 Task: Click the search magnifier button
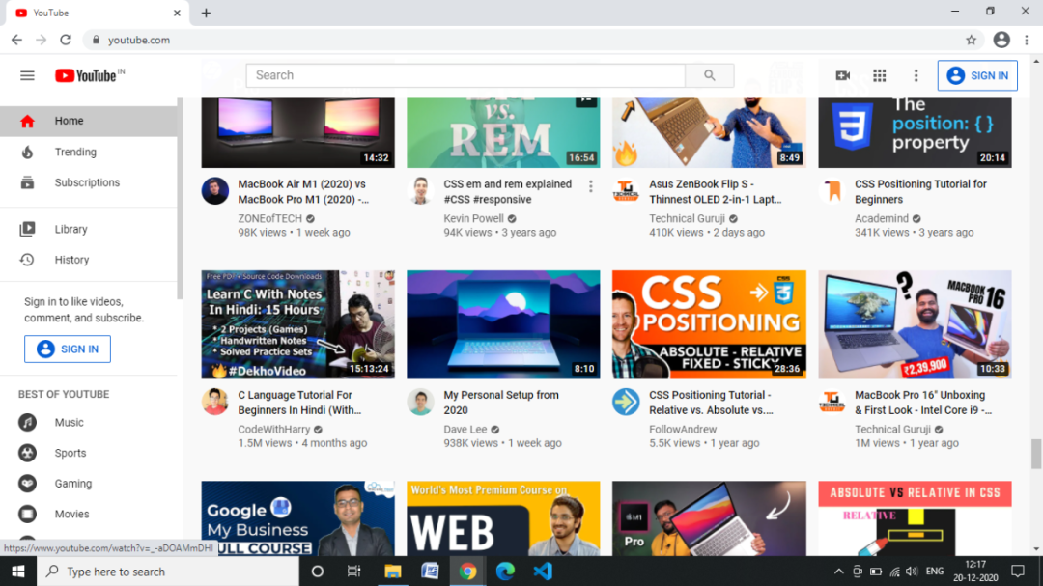click(710, 76)
